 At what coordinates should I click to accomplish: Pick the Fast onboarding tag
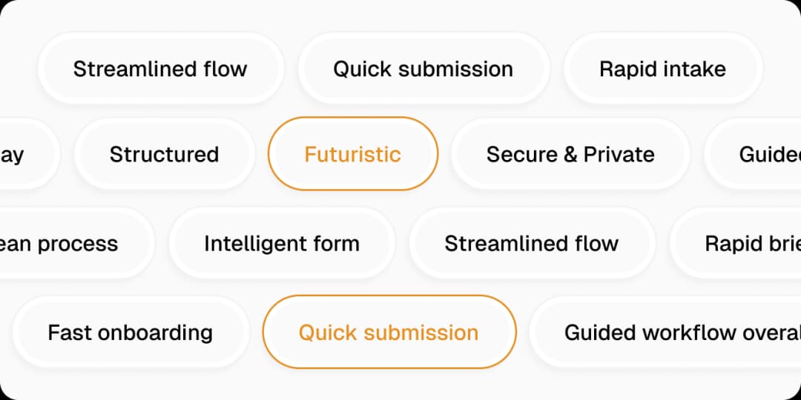pos(130,332)
